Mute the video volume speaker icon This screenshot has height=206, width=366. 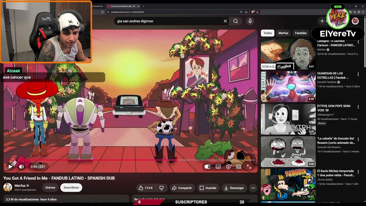click(21, 167)
